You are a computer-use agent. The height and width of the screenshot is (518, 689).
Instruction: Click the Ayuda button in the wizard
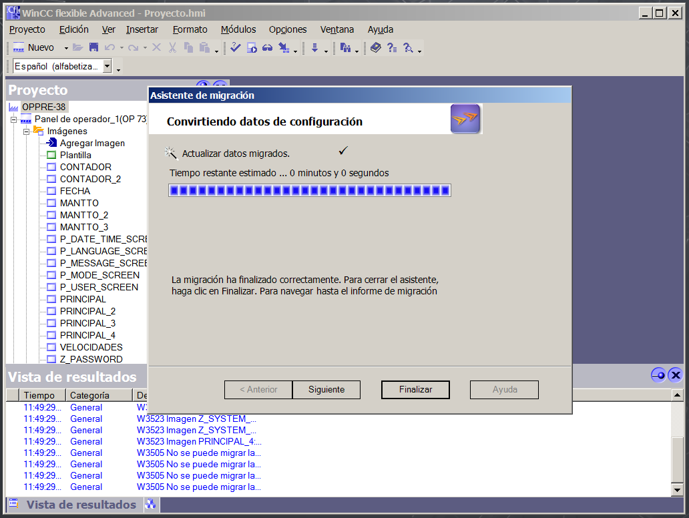[505, 390]
